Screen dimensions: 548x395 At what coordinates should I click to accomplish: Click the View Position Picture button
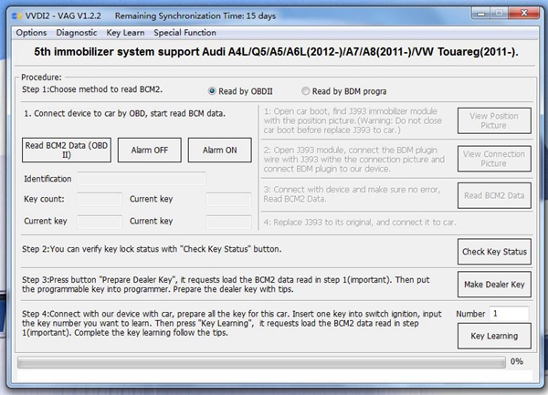click(x=494, y=120)
